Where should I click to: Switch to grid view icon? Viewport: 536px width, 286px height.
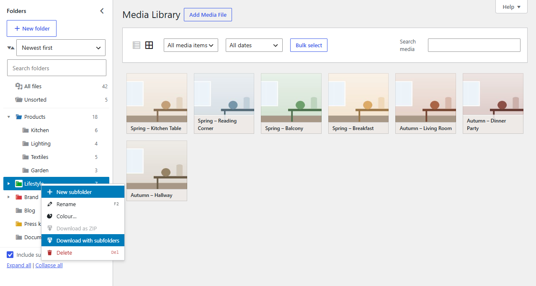(149, 45)
